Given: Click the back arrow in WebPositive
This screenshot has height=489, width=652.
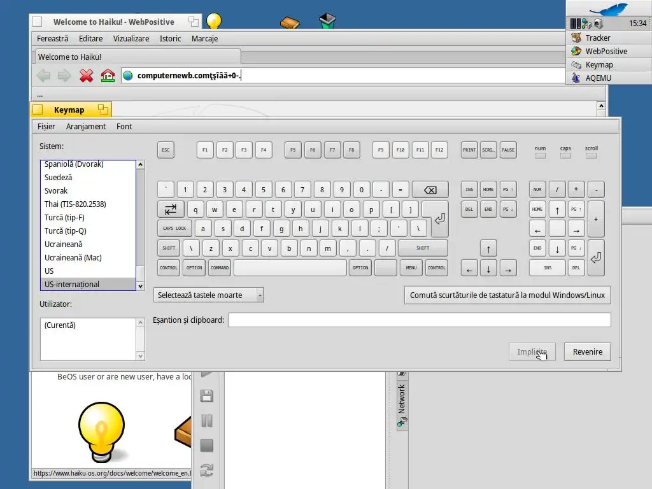Looking at the screenshot, I should tap(44, 75).
